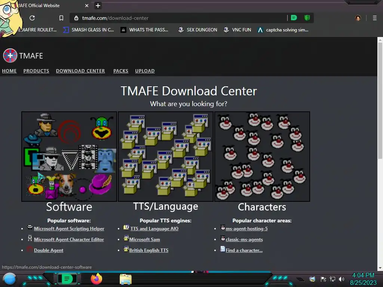Click the Scripting Helper icon
Viewport: 383px width, 287px height.
click(30, 227)
